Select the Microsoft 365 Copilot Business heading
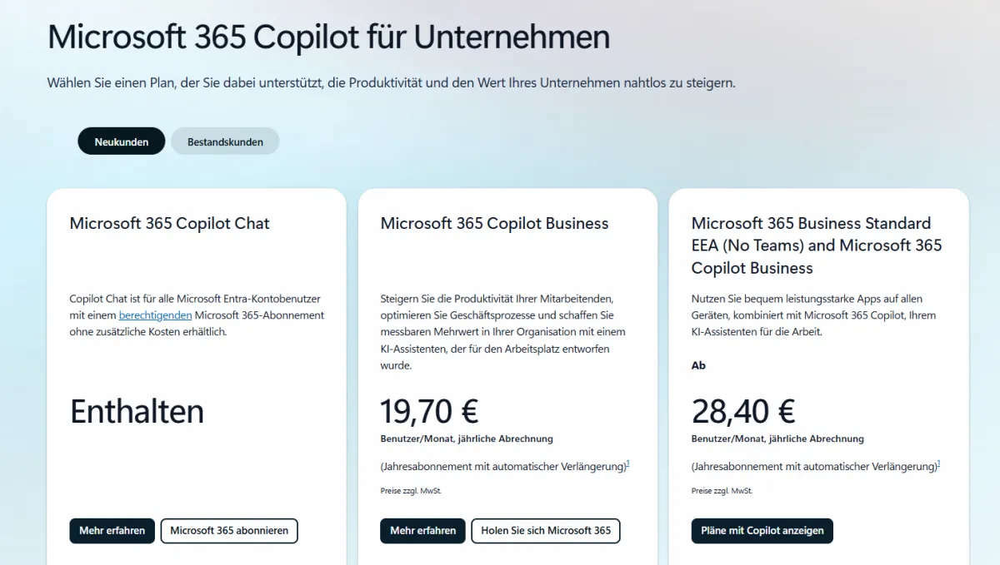Screen dimensions: 1000x565 [x=493, y=223]
